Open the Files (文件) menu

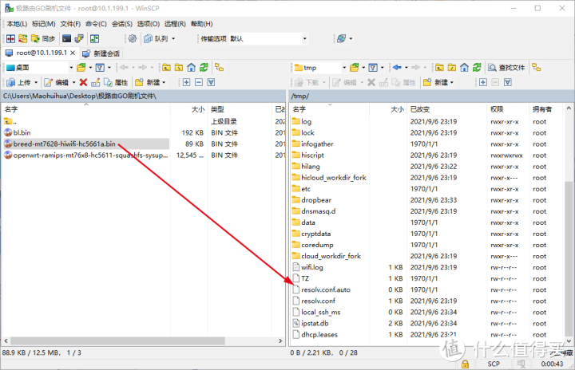click(70, 24)
